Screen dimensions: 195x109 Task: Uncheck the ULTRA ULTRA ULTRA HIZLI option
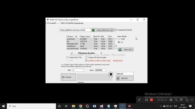(x=87, y=61)
